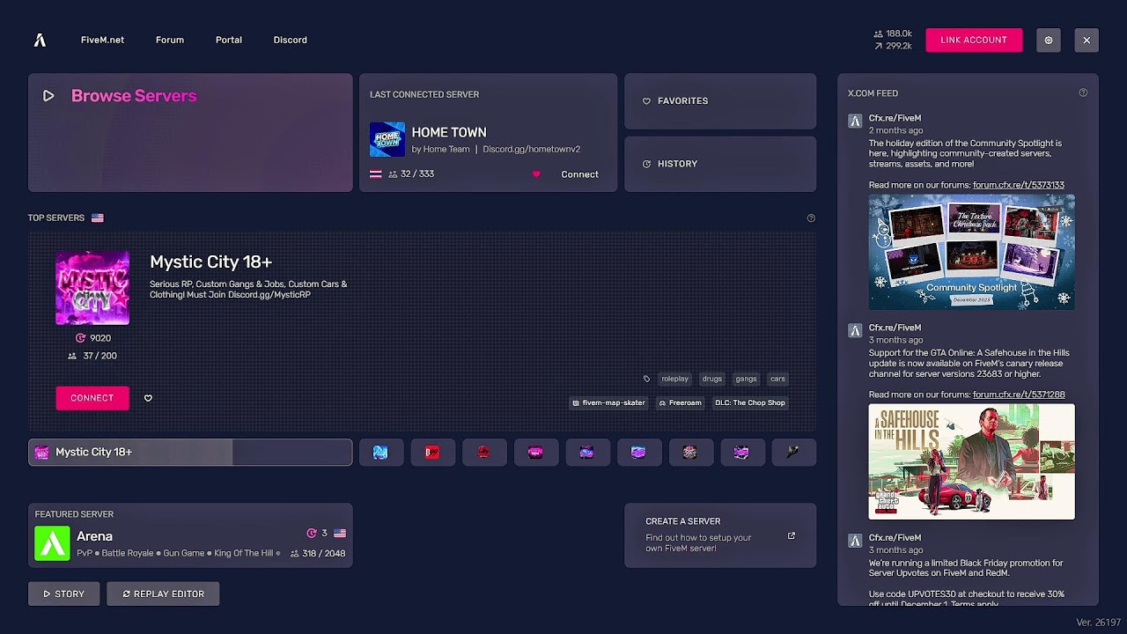Open the HISTORY section

point(720,164)
